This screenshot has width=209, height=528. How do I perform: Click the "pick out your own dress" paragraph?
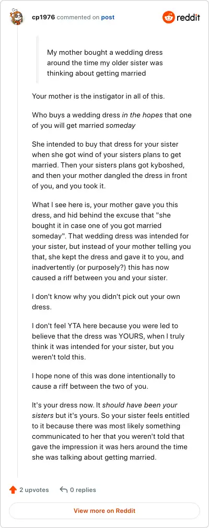click(x=106, y=302)
